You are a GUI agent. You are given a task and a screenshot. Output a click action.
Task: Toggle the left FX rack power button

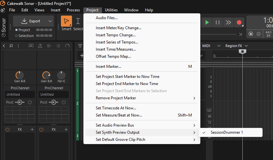pyautogui.click(x=7, y=129)
